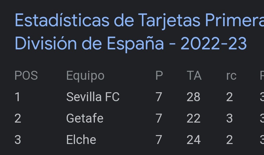The width and height of the screenshot is (264, 155).
Task: Click Elche's TA value 24
Action: (x=194, y=140)
